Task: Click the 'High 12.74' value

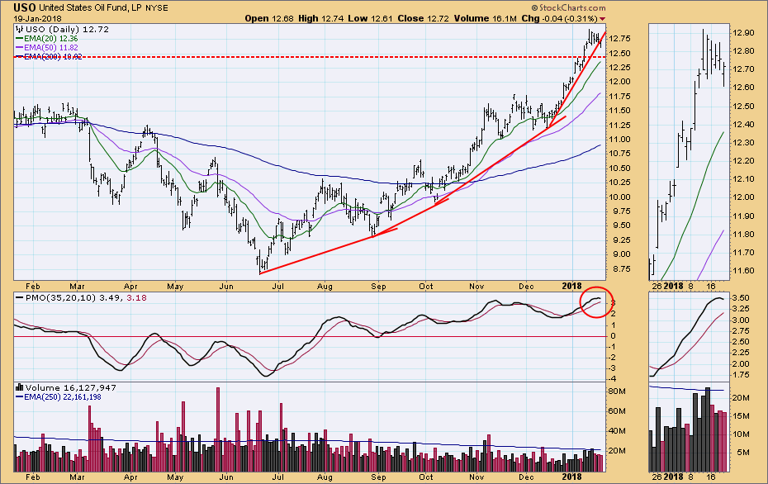Action: point(321,19)
